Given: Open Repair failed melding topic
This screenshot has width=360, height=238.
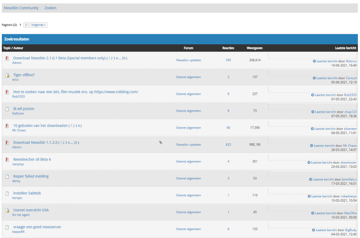Looking at the screenshot, I should point(31,176).
